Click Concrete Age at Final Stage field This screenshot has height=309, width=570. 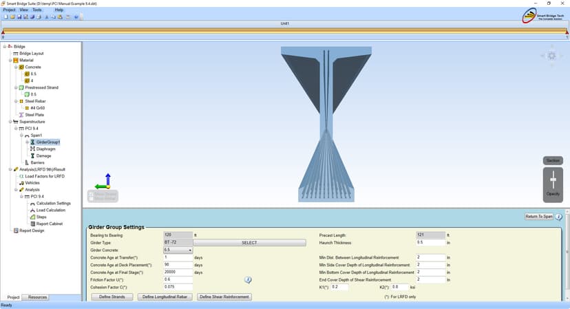(x=178, y=273)
